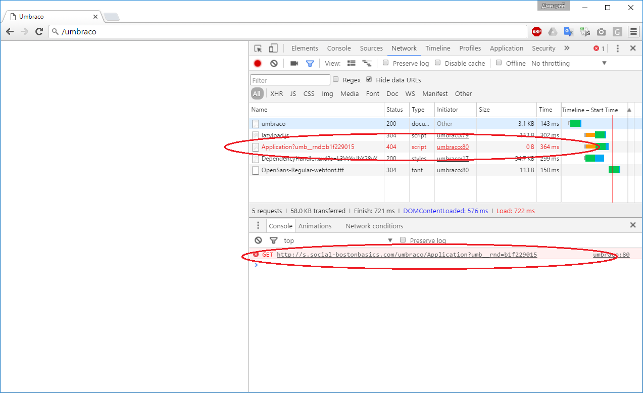Click the Google Translate extension icon
The height and width of the screenshot is (393, 643).
[x=569, y=32]
